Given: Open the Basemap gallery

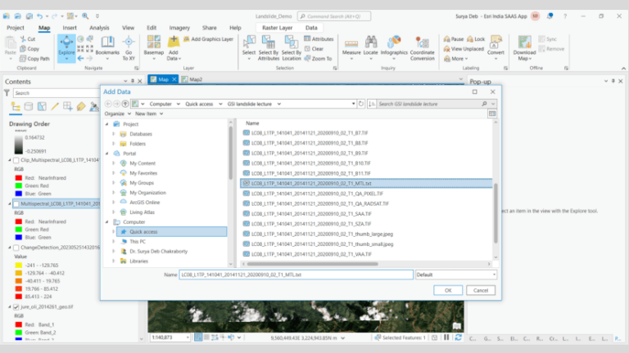Looking at the screenshot, I should click(154, 48).
